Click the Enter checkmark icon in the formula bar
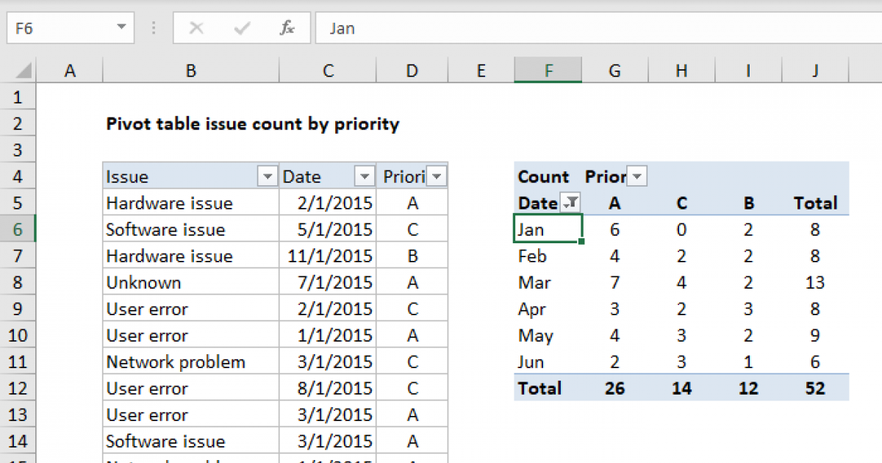 tap(241, 28)
